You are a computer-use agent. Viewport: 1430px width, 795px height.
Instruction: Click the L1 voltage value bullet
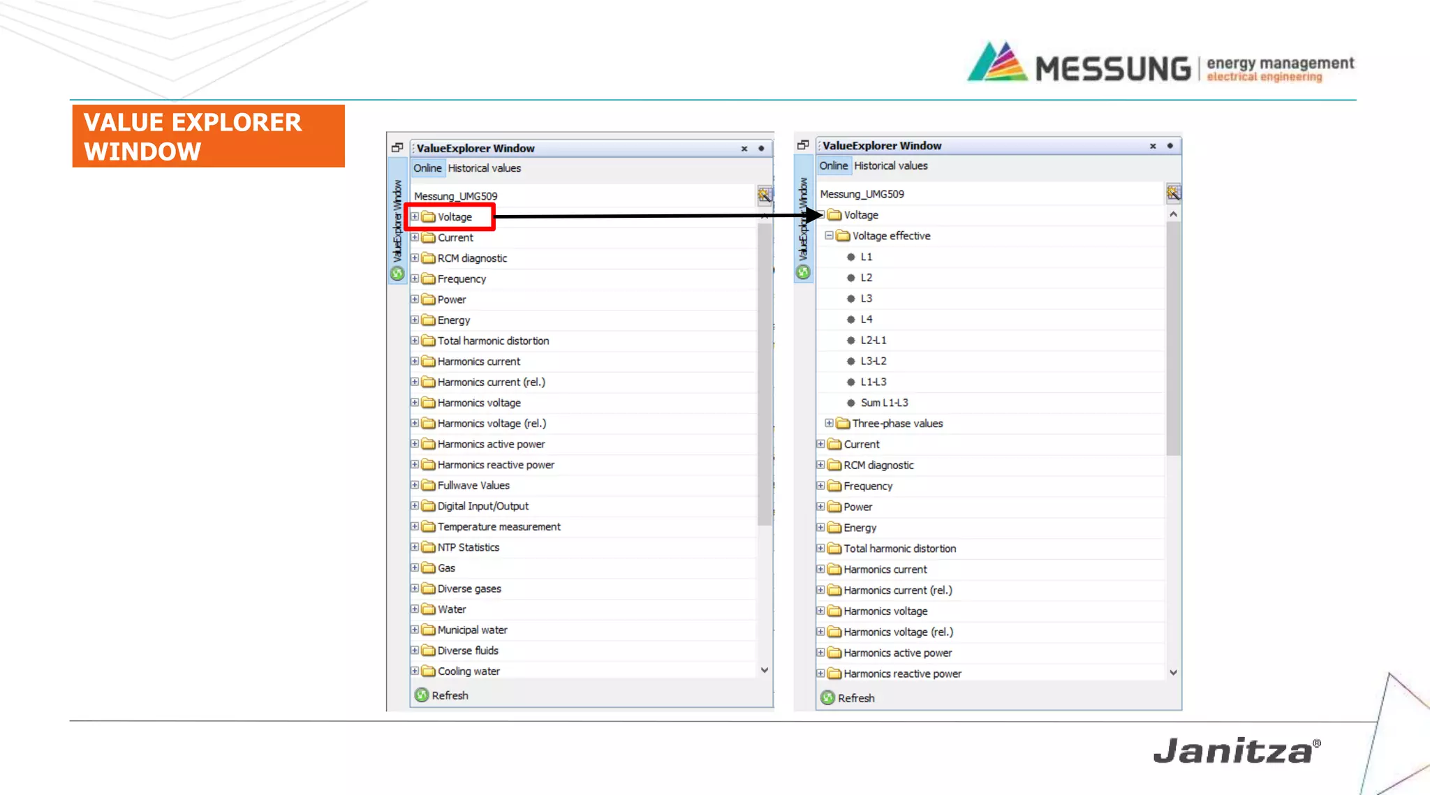coord(850,257)
